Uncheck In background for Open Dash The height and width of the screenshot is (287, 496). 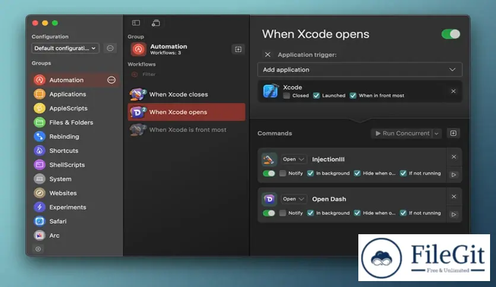(x=310, y=213)
